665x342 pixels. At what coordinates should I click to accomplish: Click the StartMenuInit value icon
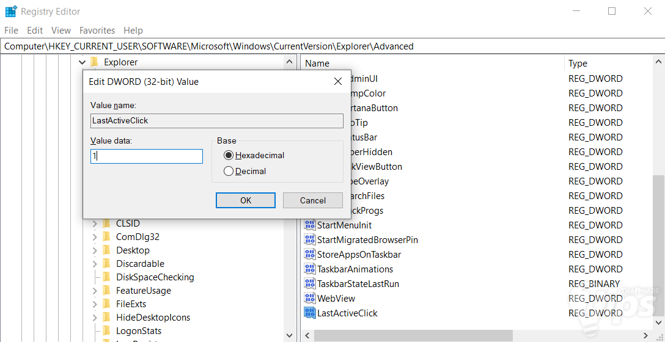point(310,225)
